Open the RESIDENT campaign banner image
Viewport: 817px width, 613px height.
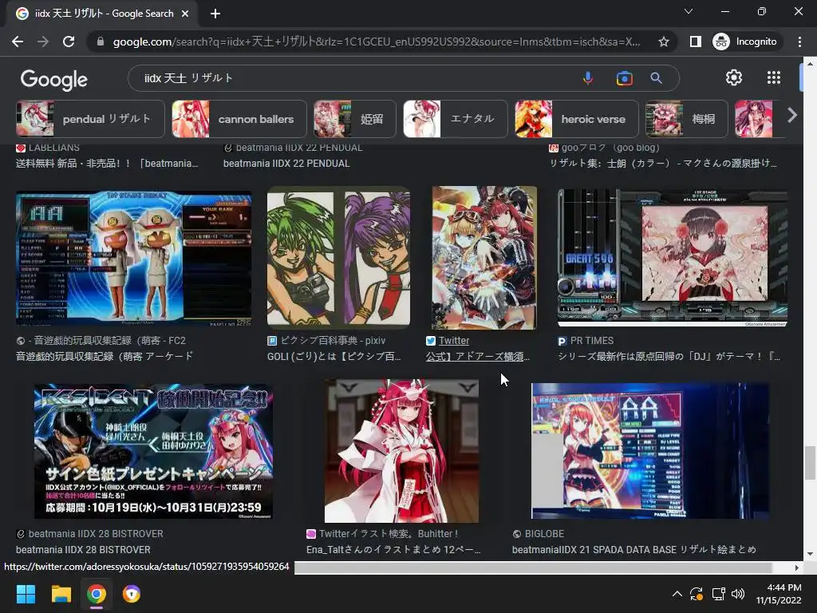pyautogui.click(x=153, y=452)
